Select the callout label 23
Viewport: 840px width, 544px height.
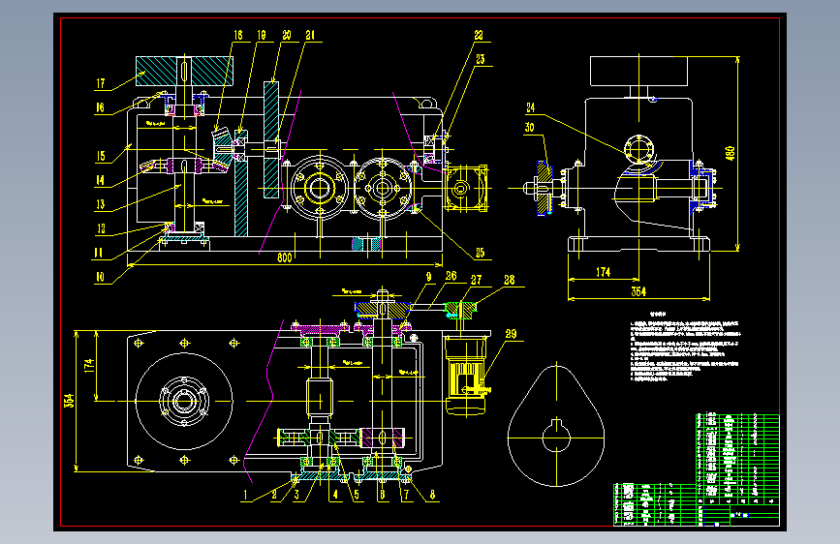480,59
